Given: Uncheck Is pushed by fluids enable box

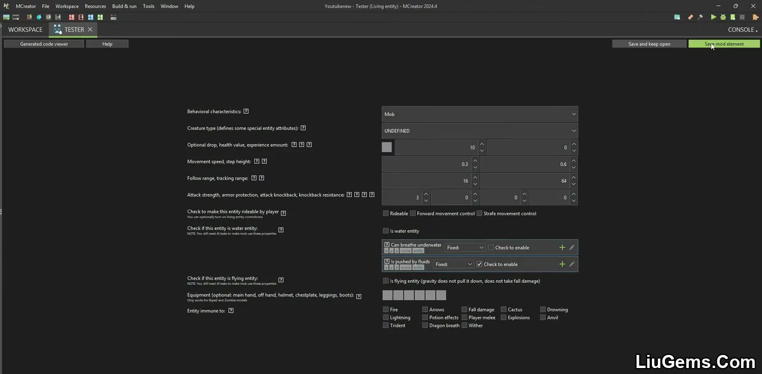Looking at the screenshot, I should [x=480, y=264].
